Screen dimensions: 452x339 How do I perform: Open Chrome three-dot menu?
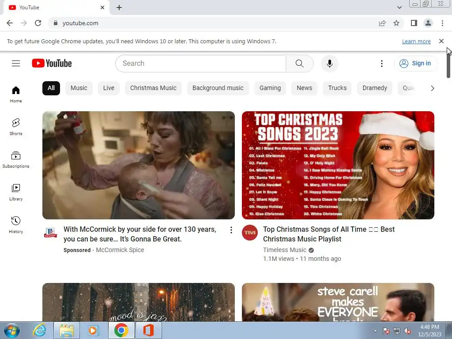tap(442, 23)
